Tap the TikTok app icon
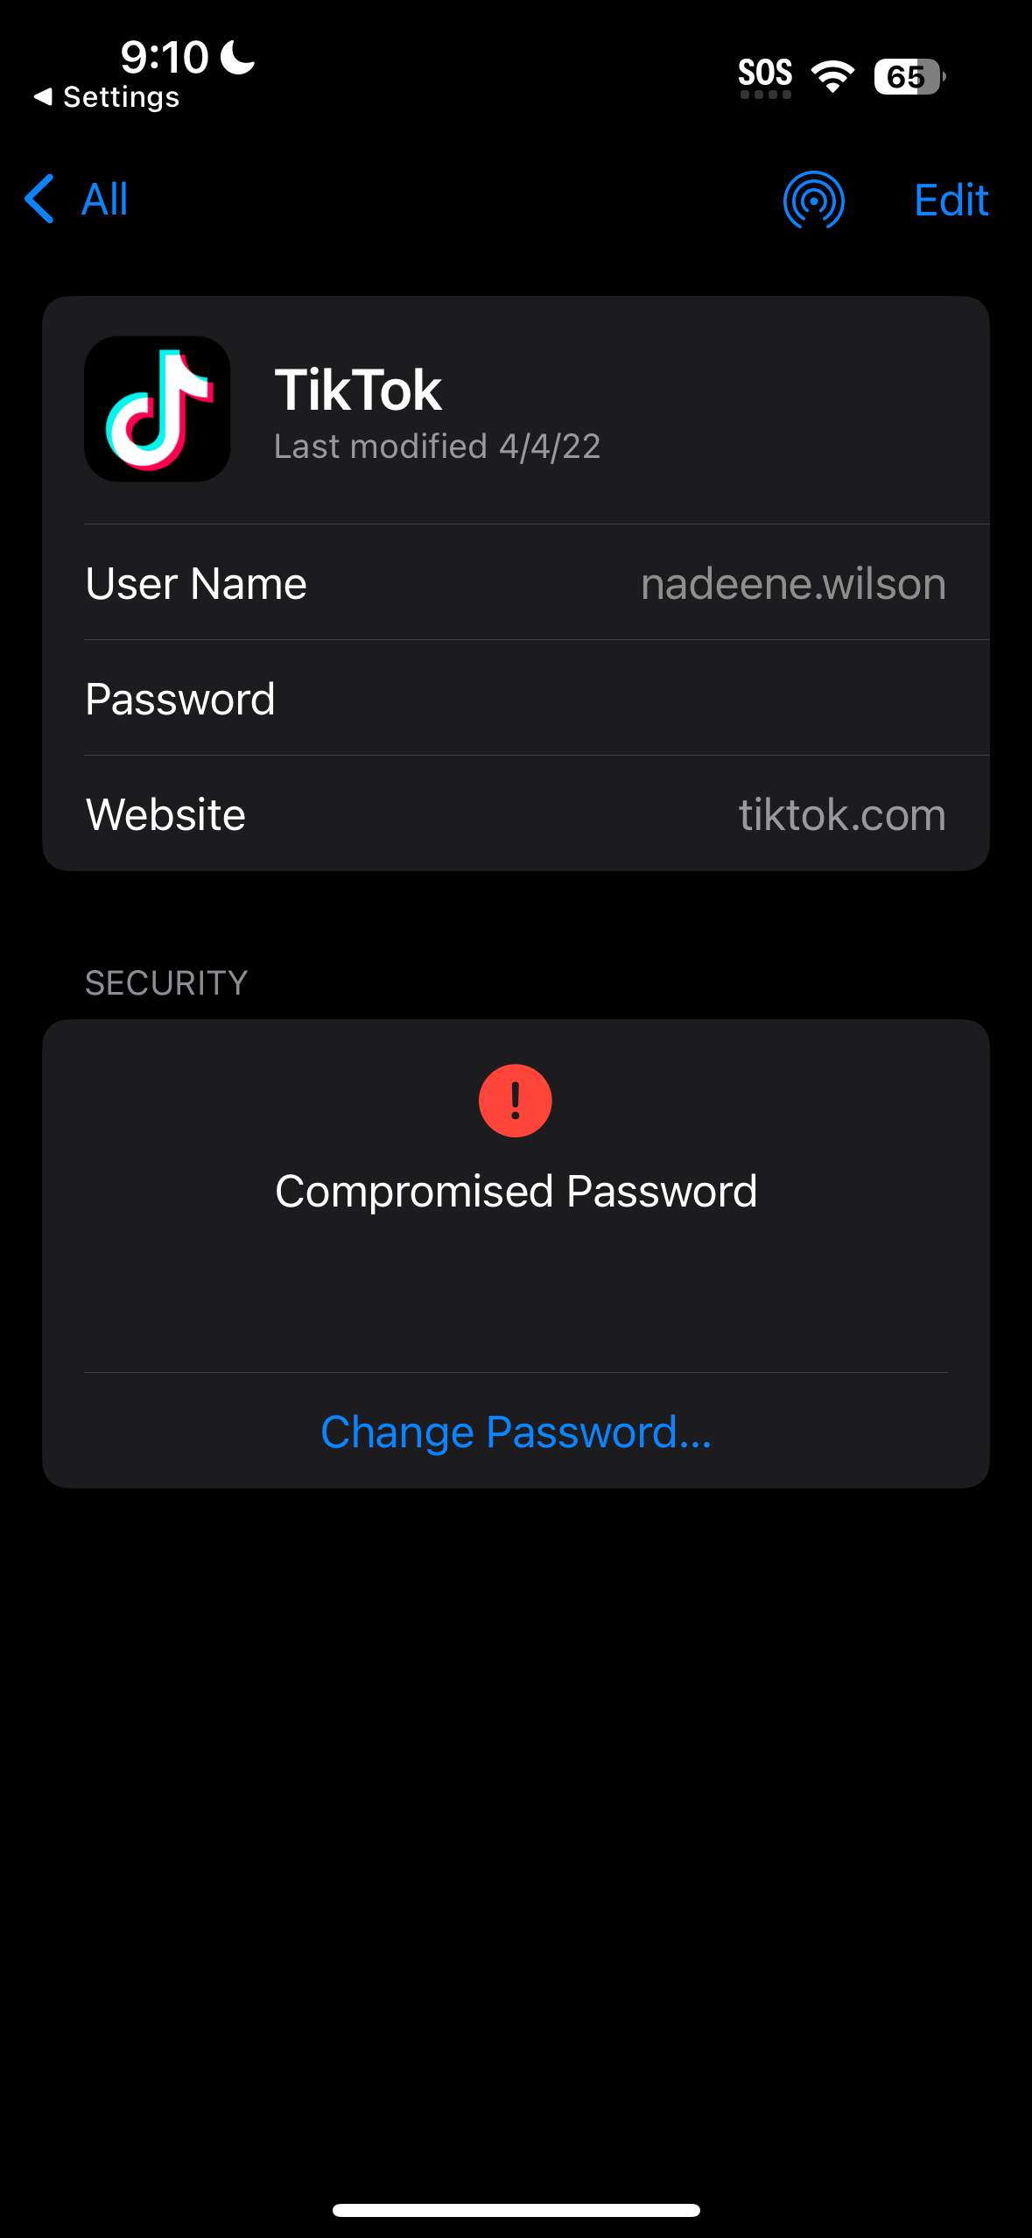 [158, 409]
